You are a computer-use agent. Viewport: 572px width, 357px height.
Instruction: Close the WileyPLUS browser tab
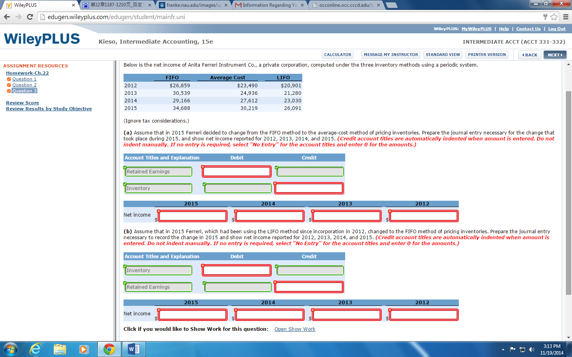(x=73, y=5)
